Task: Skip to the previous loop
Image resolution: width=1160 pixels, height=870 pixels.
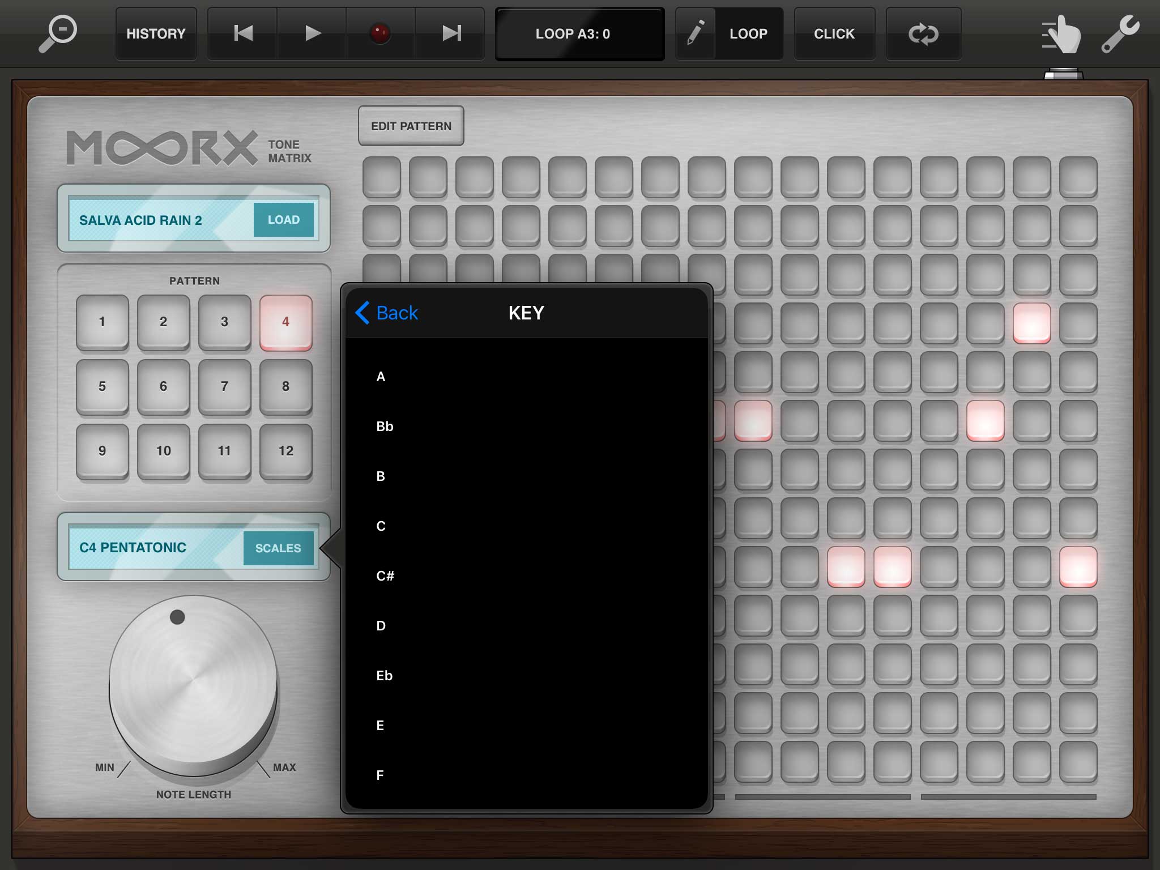Action: click(x=243, y=33)
